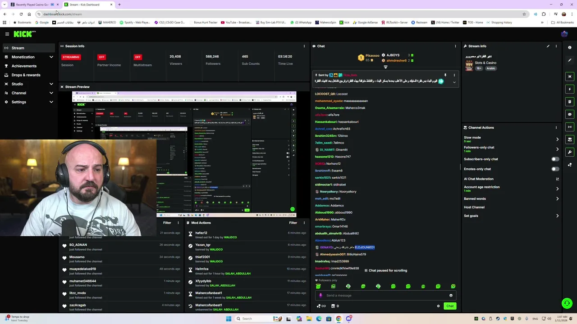Open activity feed three-dot menu

click(x=178, y=223)
